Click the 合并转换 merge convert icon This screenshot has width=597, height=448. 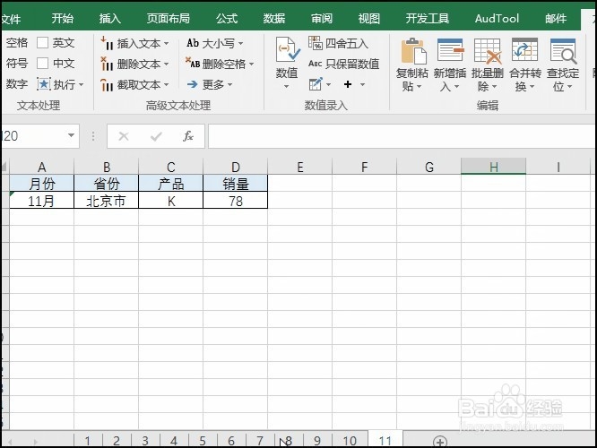tap(525, 50)
